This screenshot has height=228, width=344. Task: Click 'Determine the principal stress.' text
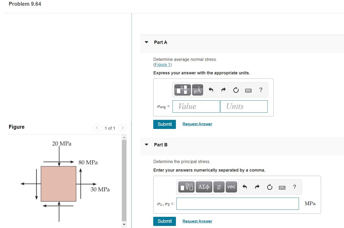[182, 161]
